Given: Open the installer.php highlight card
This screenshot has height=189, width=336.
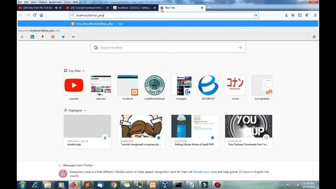Looking at the screenshot, I should (x=88, y=131).
